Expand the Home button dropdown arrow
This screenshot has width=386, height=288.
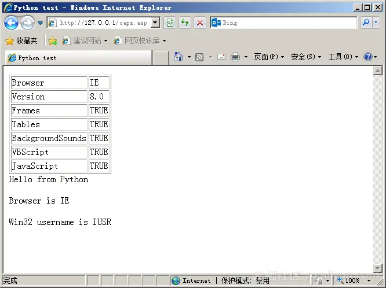(x=189, y=57)
